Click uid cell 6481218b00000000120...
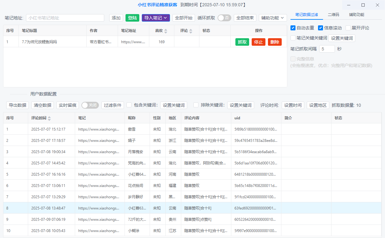 (256, 174)
